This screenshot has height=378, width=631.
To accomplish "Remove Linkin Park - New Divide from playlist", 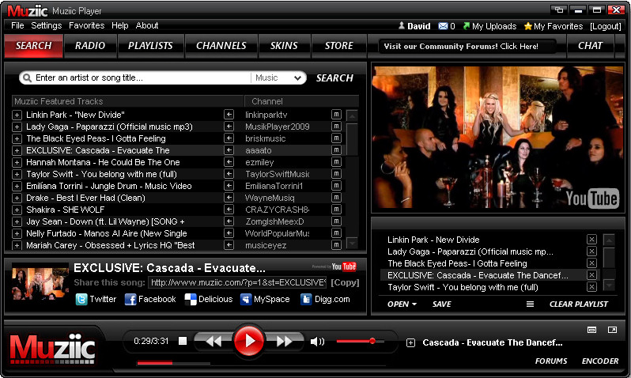I will point(591,240).
